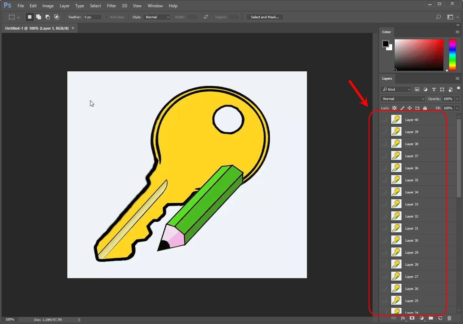Open the Opacity slider dropdown arrow
Viewport: 463px width, 324px height.
pyautogui.click(x=457, y=99)
